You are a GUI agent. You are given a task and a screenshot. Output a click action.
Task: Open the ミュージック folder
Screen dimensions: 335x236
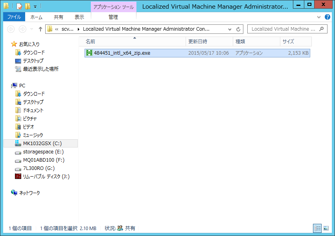pos(33,135)
